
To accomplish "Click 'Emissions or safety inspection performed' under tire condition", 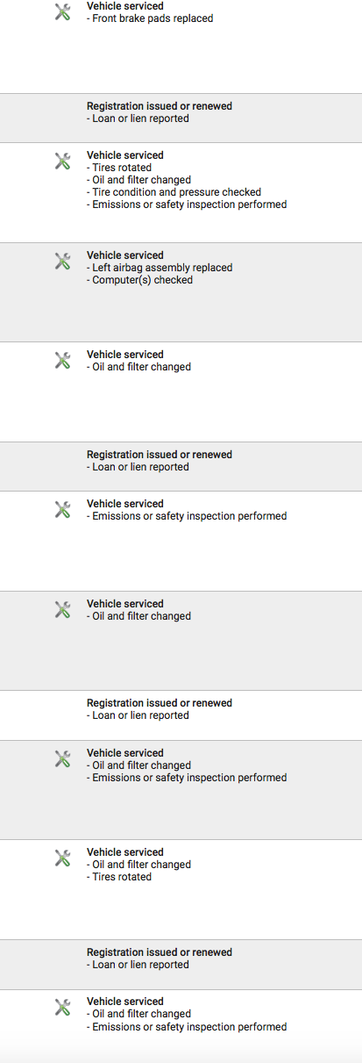I will (x=187, y=205).
